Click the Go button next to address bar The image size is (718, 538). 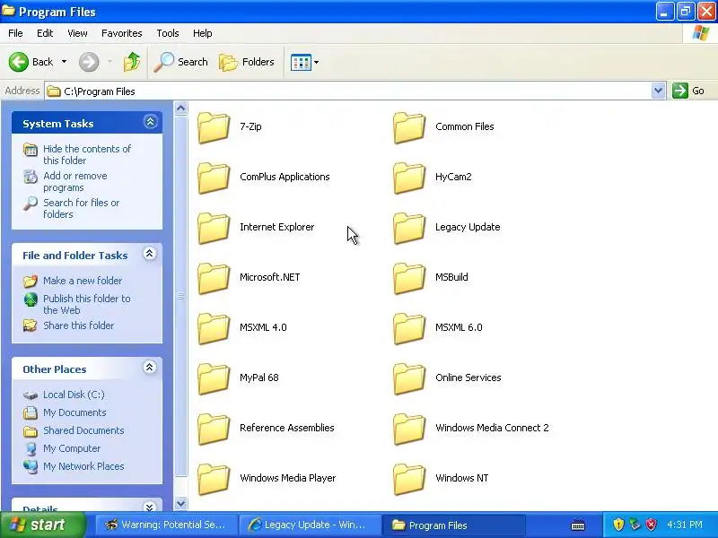(x=688, y=91)
